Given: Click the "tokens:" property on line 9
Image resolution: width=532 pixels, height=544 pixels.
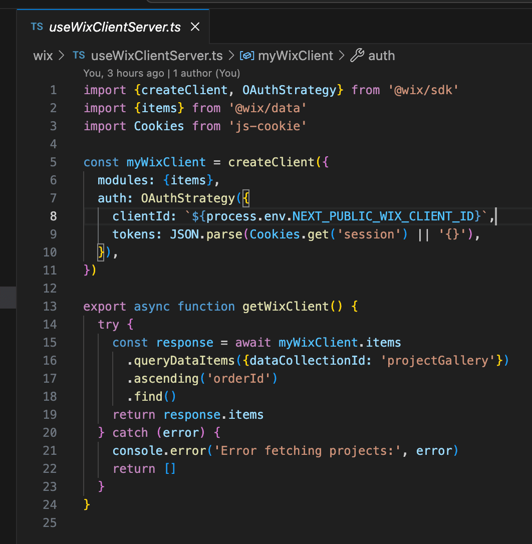Looking at the screenshot, I should [x=137, y=234].
